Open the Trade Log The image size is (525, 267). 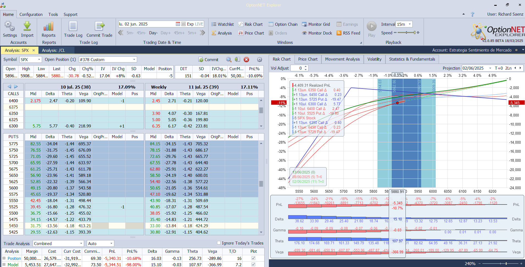pyautogui.click(x=73, y=29)
